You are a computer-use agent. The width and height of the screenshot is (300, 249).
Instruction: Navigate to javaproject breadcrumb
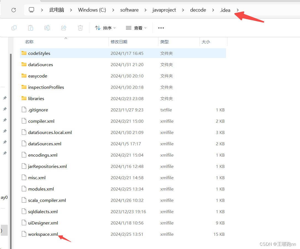click(164, 10)
